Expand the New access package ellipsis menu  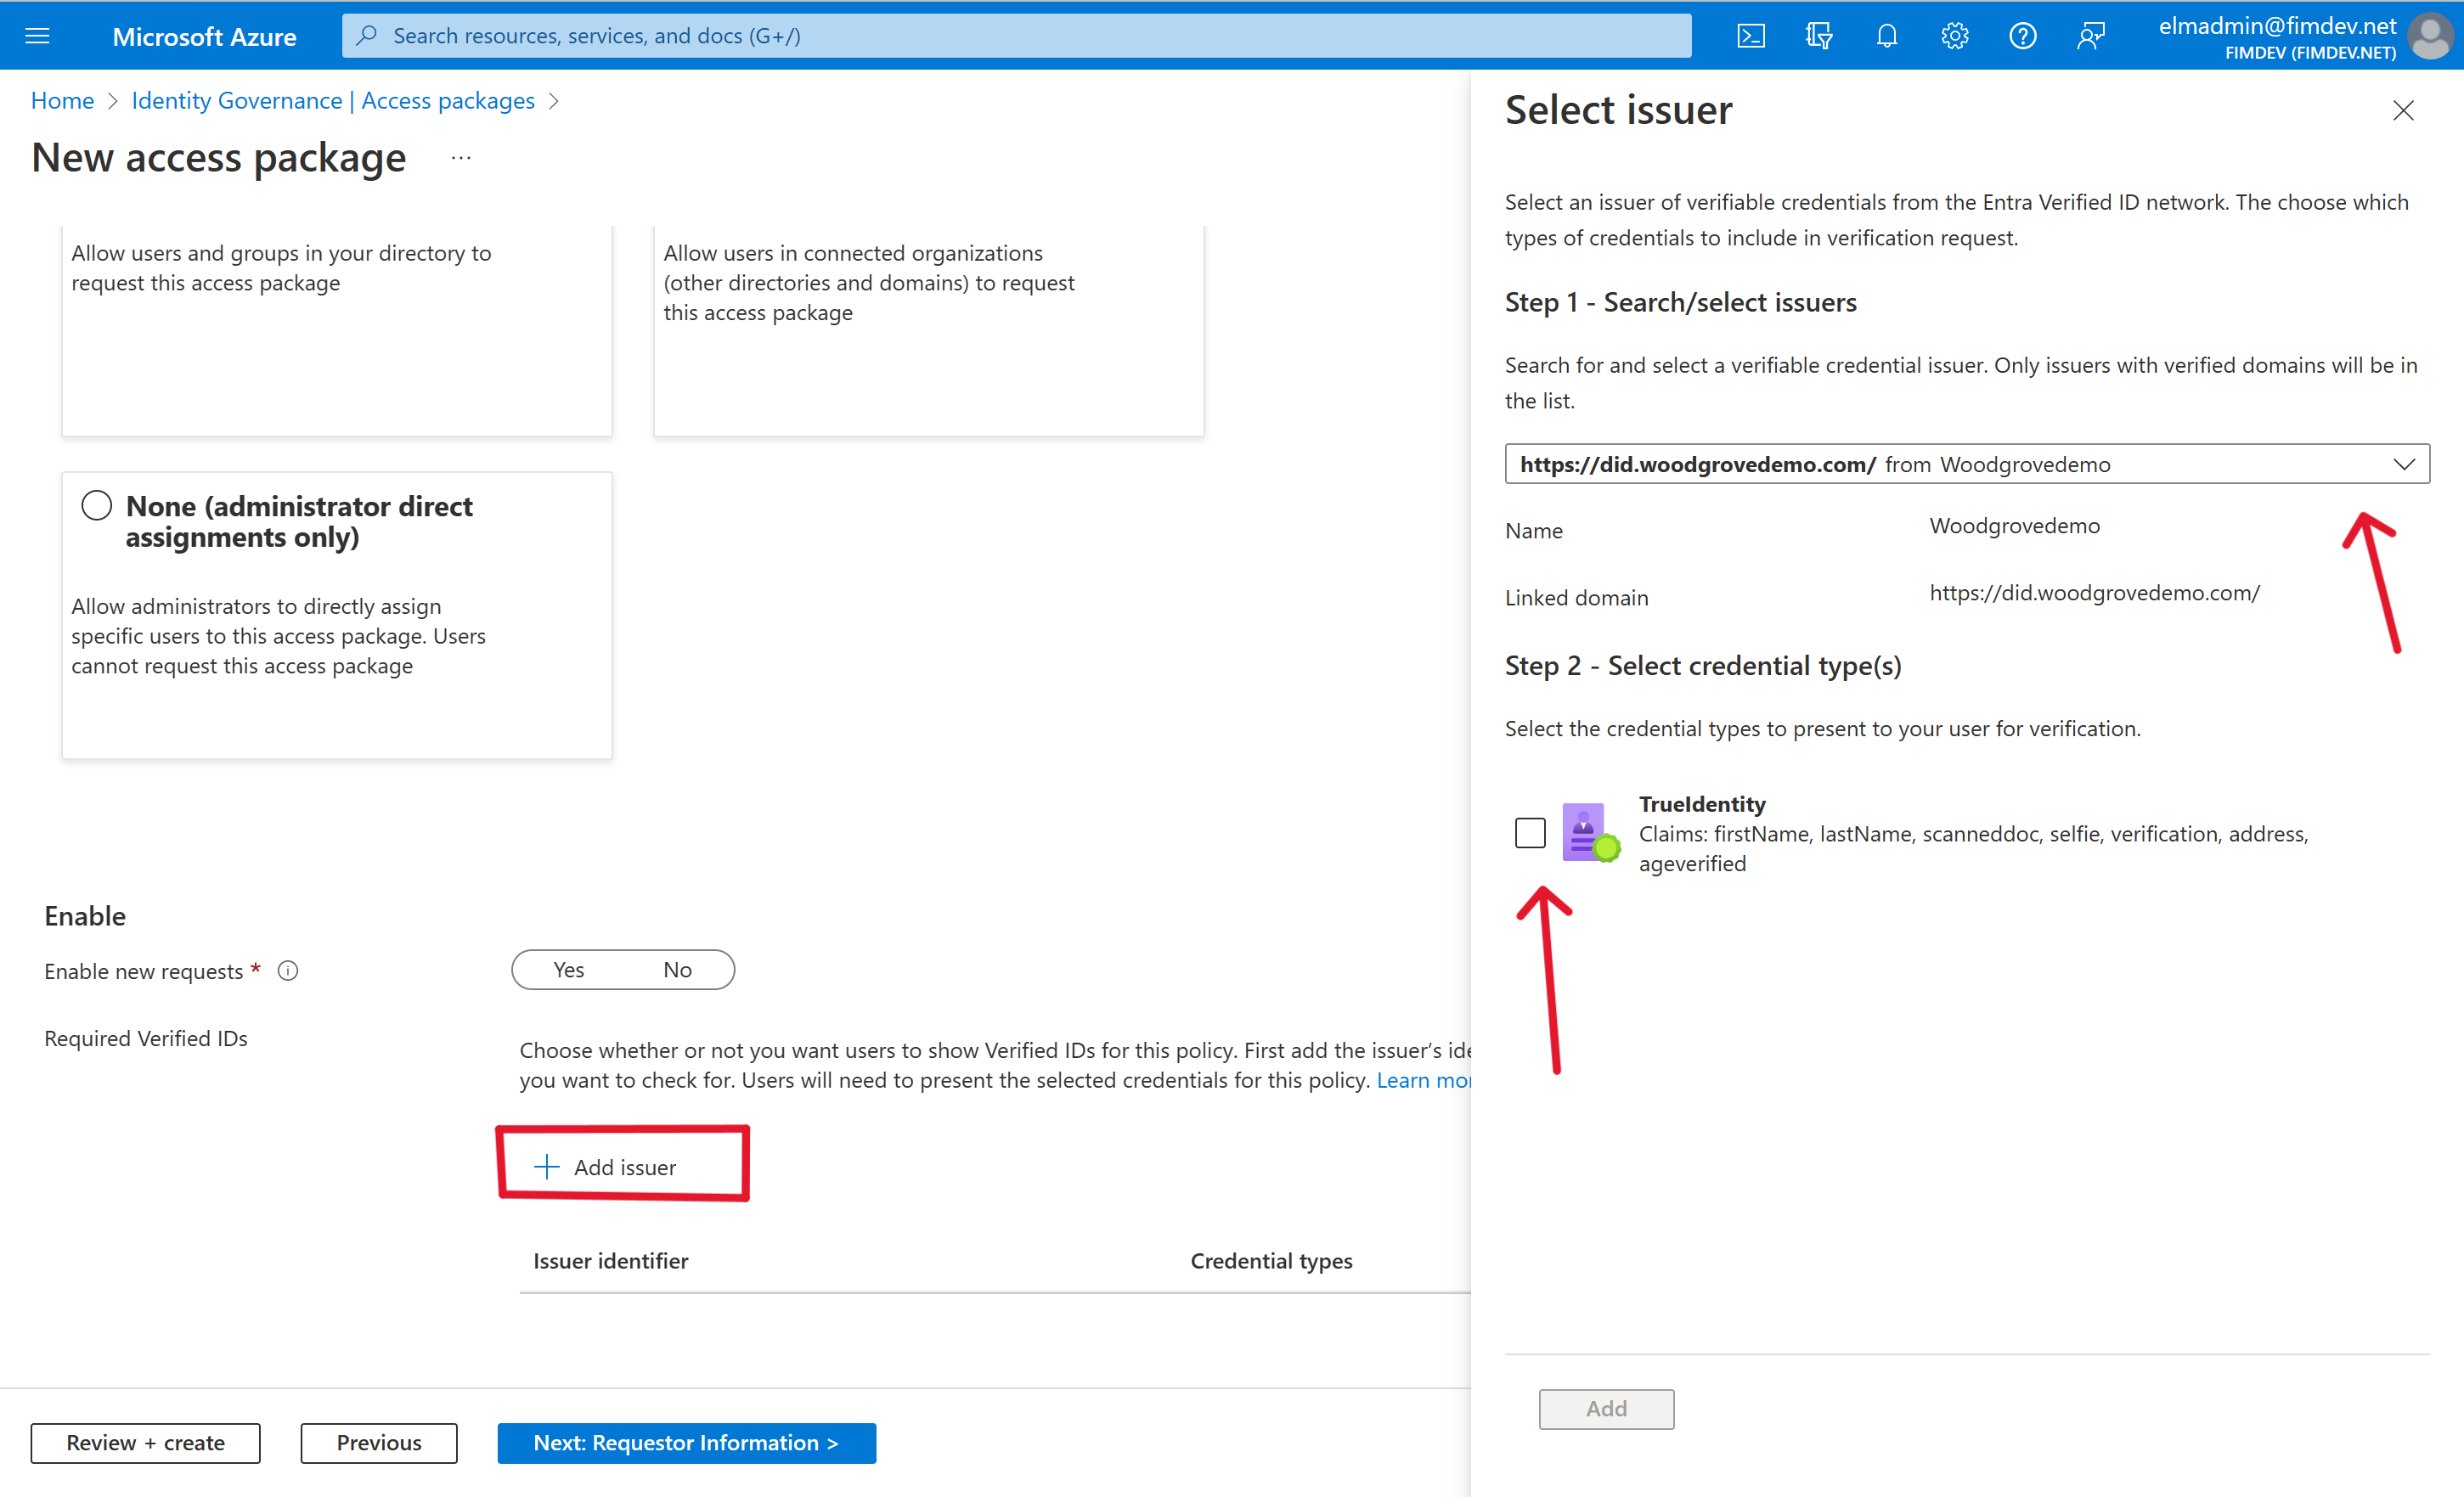[460, 162]
